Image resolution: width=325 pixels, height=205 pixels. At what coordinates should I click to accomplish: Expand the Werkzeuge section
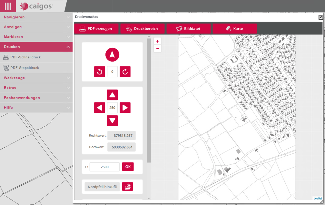pos(36,78)
